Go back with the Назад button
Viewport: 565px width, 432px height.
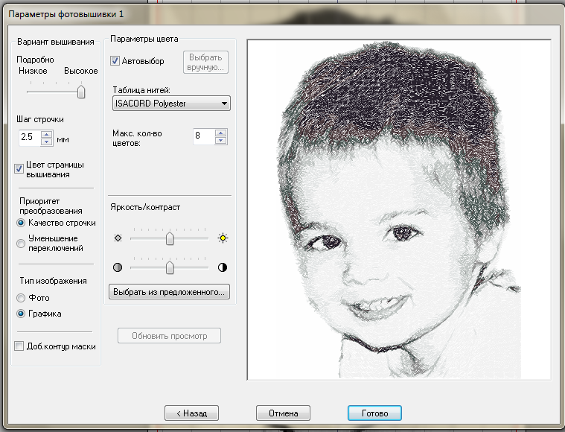191,413
